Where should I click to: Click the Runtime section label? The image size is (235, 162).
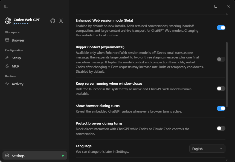pyautogui.click(x=10, y=76)
